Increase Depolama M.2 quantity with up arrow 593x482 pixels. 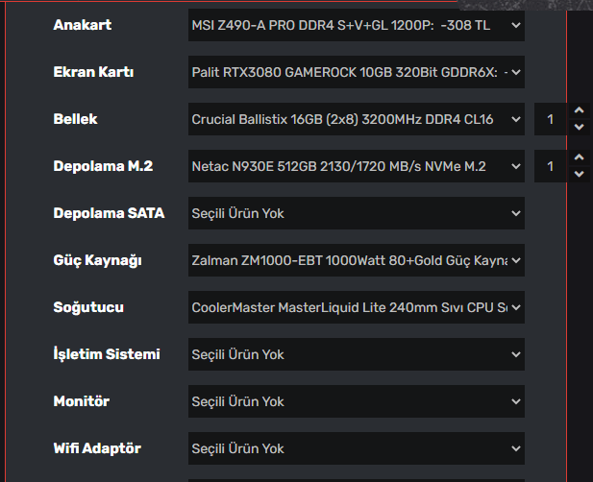click(579, 157)
